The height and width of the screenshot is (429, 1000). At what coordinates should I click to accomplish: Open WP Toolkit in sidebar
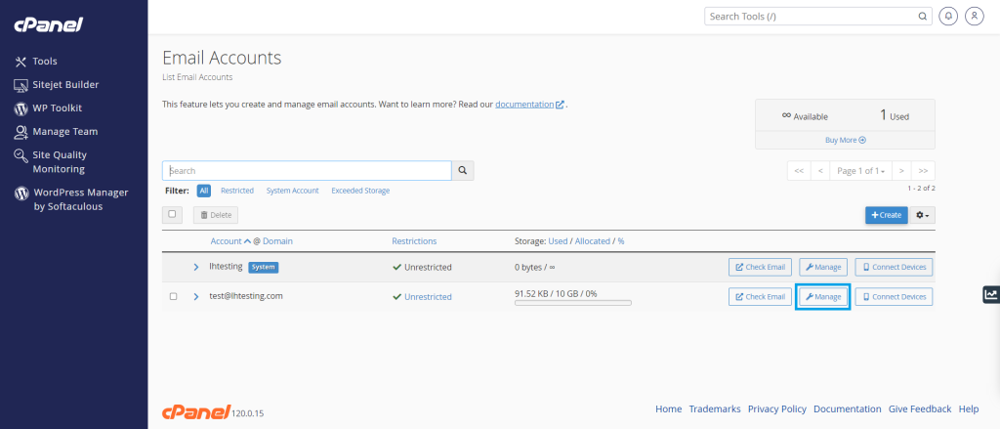[x=57, y=108]
